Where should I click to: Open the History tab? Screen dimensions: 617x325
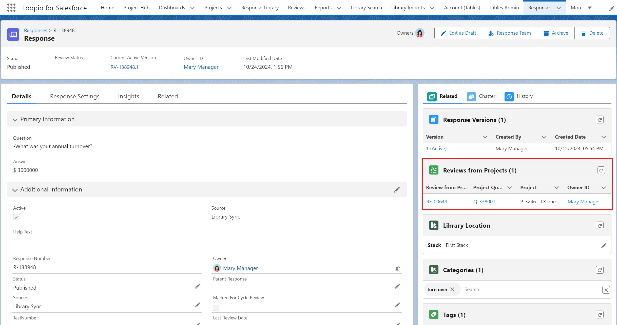[x=519, y=96]
